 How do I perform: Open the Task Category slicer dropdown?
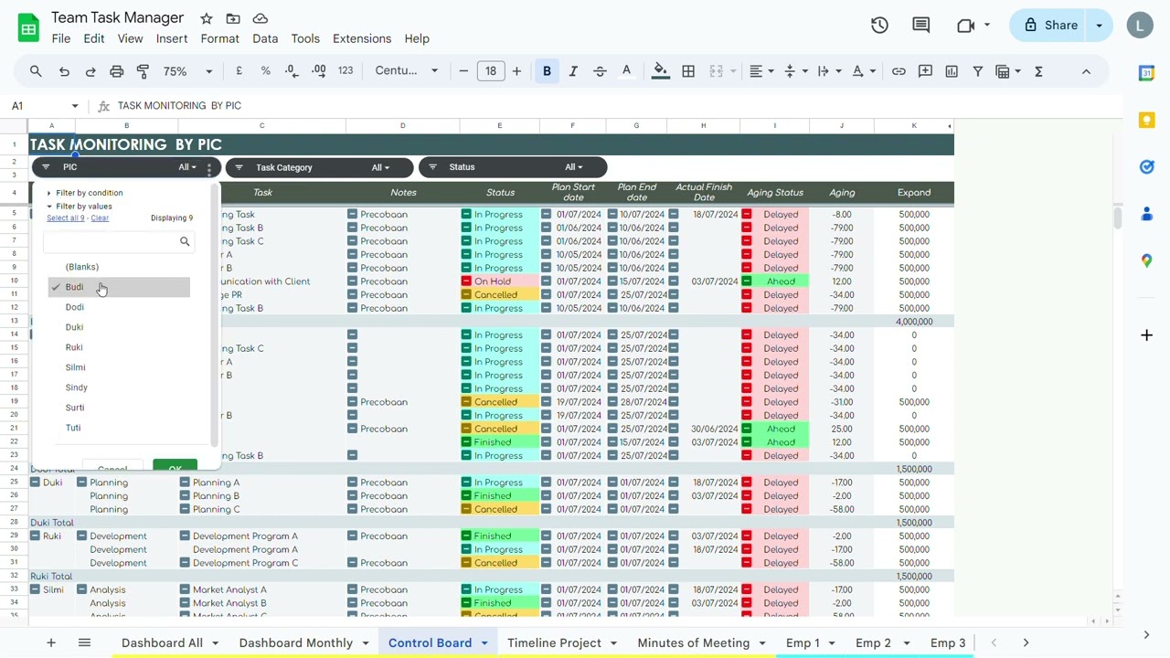pos(380,167)
